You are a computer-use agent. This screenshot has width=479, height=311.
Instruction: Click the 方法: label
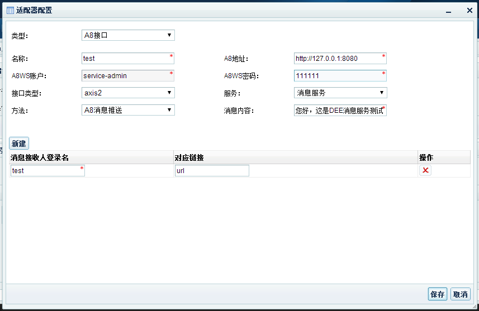(20, 111)
